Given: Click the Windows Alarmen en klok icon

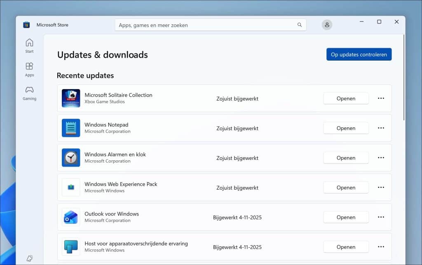Looking at the screenshot, I should pyautogui.click(x=71, y=158).
